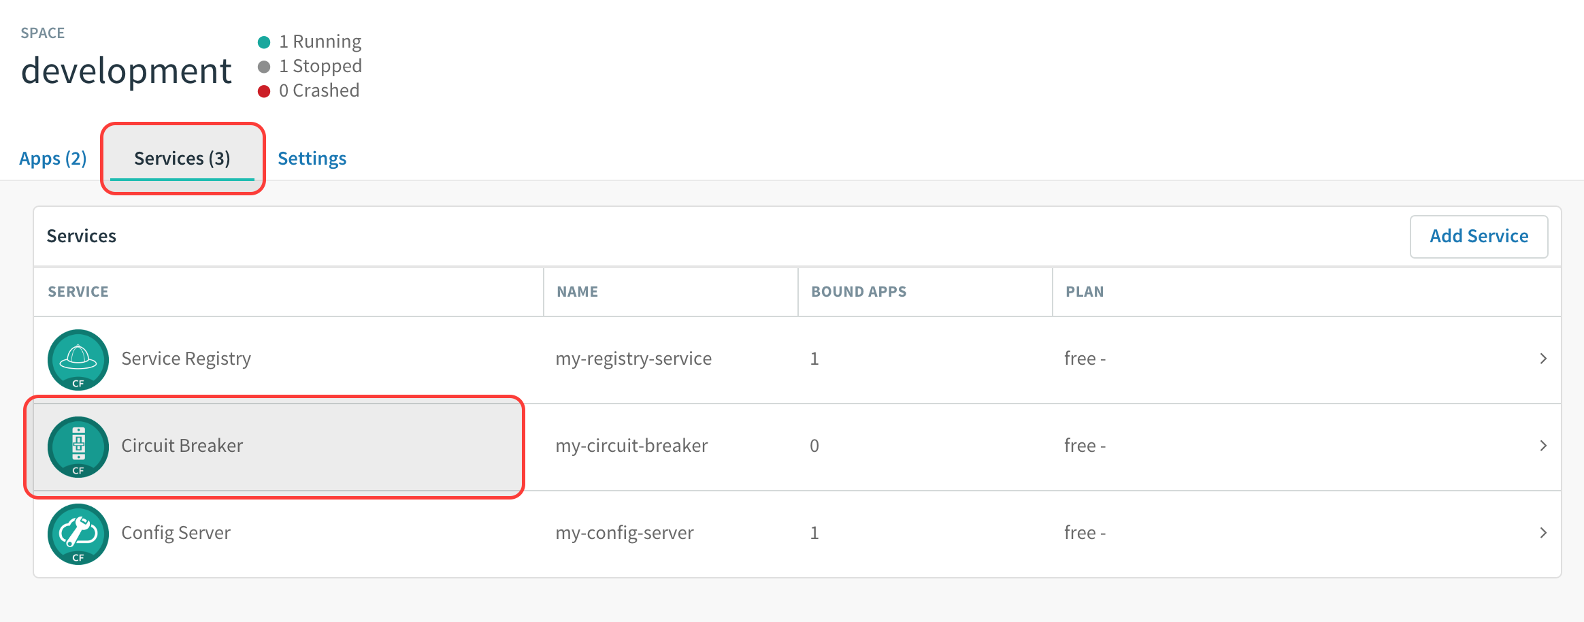Expand the my-circuit-breaker row chevron

[x=1543, y=446]
